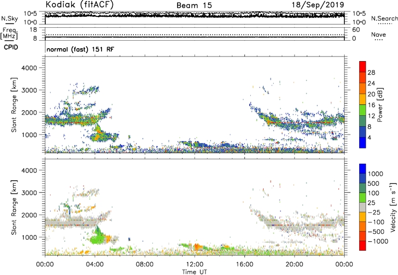Click the 'N.Search' legend label
The image size is (398, 275).
pyautogui.click(x=384, y=18)
